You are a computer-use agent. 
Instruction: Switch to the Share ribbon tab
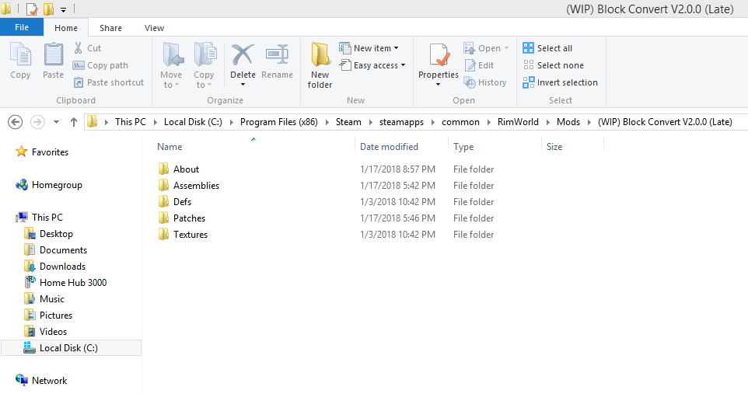coord(110,28)
